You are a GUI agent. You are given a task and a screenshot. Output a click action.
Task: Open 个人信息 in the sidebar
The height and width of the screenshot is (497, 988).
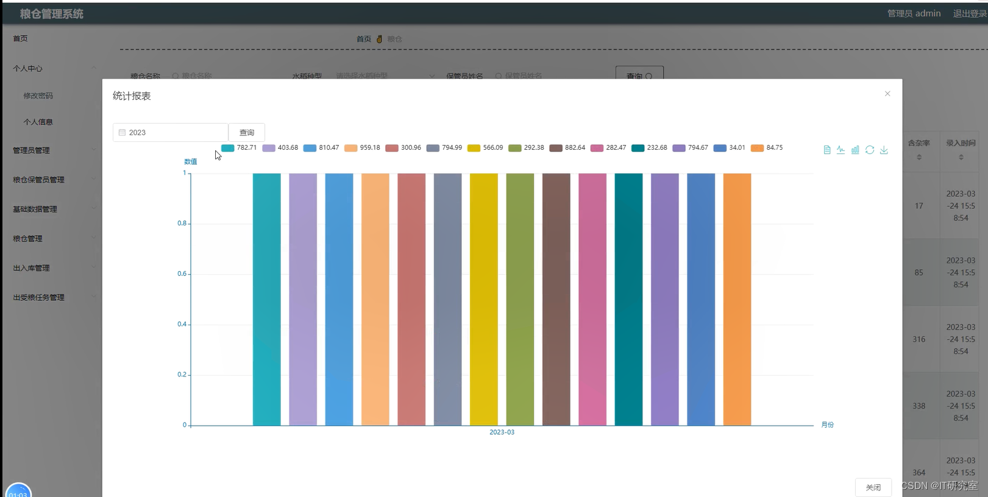38,122
